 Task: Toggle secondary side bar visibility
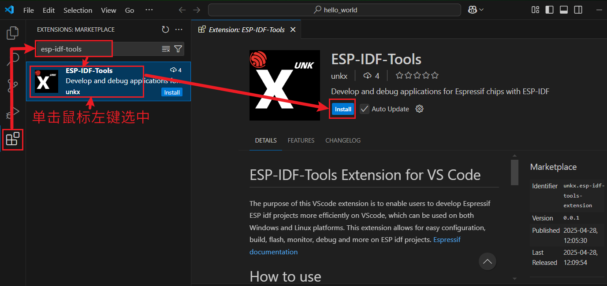[578, 10]
